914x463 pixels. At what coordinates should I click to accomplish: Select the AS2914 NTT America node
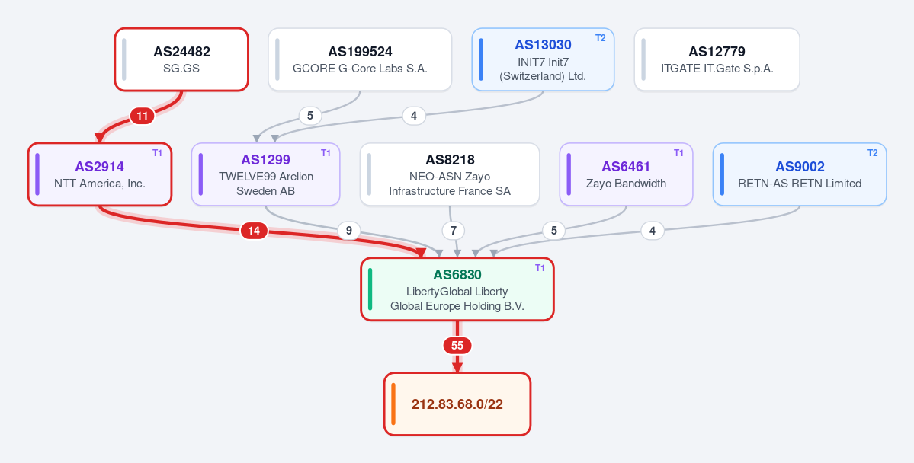pos(100,174)
